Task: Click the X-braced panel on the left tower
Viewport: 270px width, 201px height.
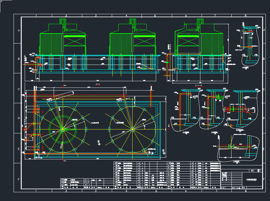Action: (74, 40)
